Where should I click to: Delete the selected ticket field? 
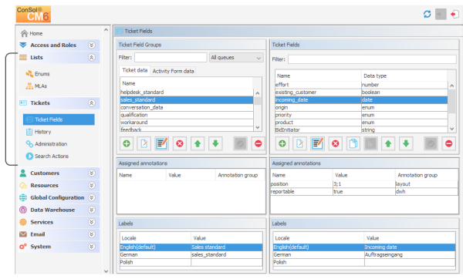[335, 143]
